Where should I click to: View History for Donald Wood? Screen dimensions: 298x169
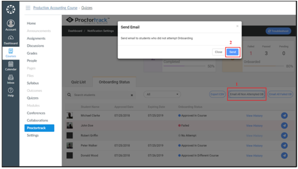[254, 155]
